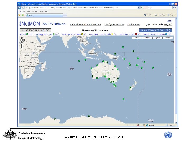This screenshot has height=143, width=190.
Task: Click the IE search box field
Action: pyautogui.click(x=160, y=8)
